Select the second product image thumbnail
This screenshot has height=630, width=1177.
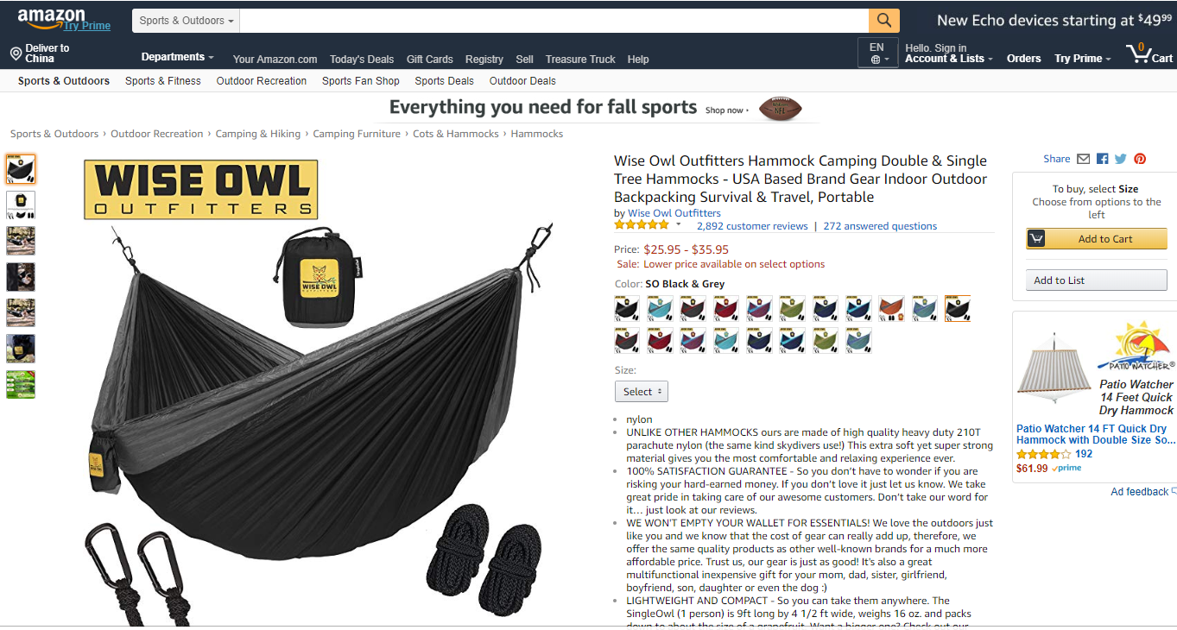click(x=21, y=205)
